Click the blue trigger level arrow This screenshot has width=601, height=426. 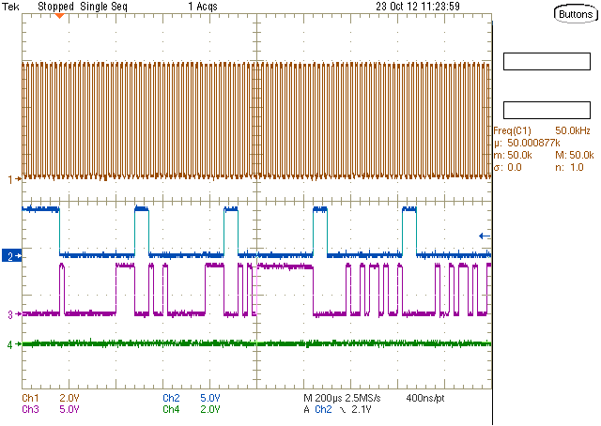[x=485, y=236]
